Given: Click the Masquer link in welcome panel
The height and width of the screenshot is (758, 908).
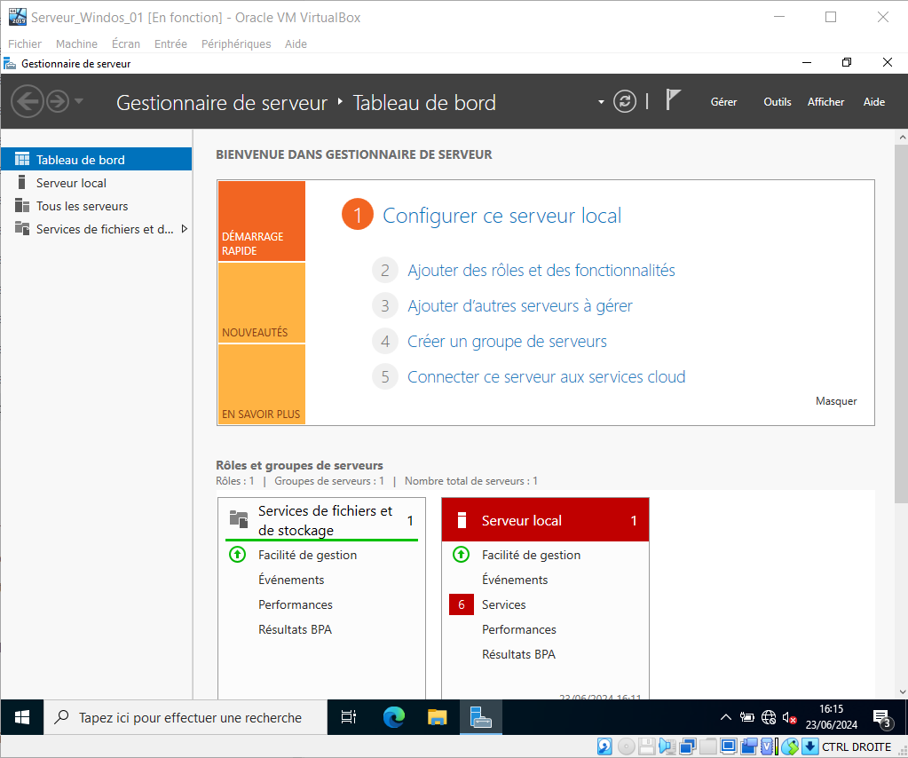Looking at the screenshot, I should 836,401.
